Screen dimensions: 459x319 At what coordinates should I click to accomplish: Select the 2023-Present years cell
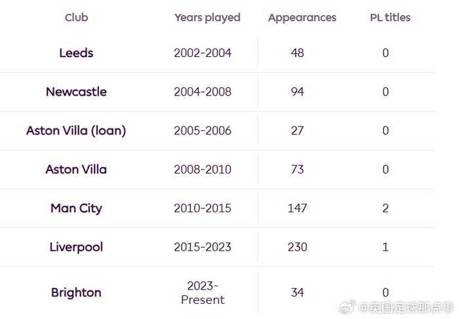point(203,292)
